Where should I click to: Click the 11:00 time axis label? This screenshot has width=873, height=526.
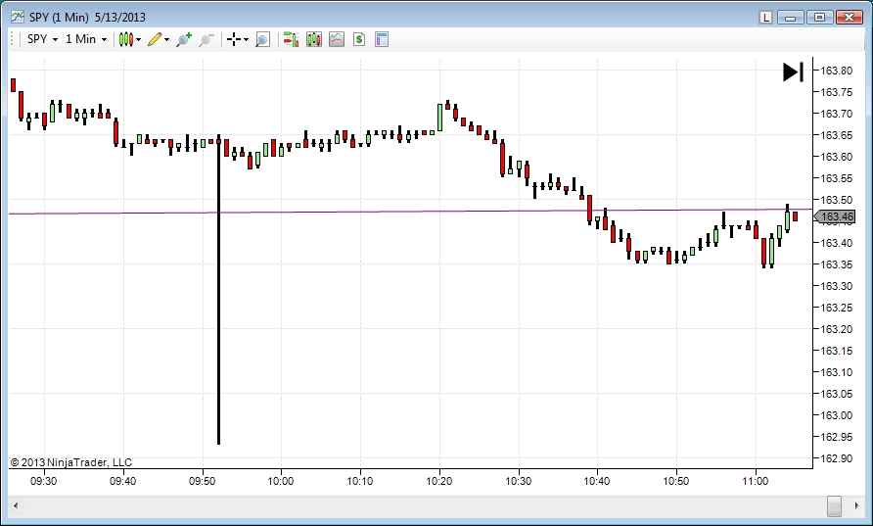756,481
